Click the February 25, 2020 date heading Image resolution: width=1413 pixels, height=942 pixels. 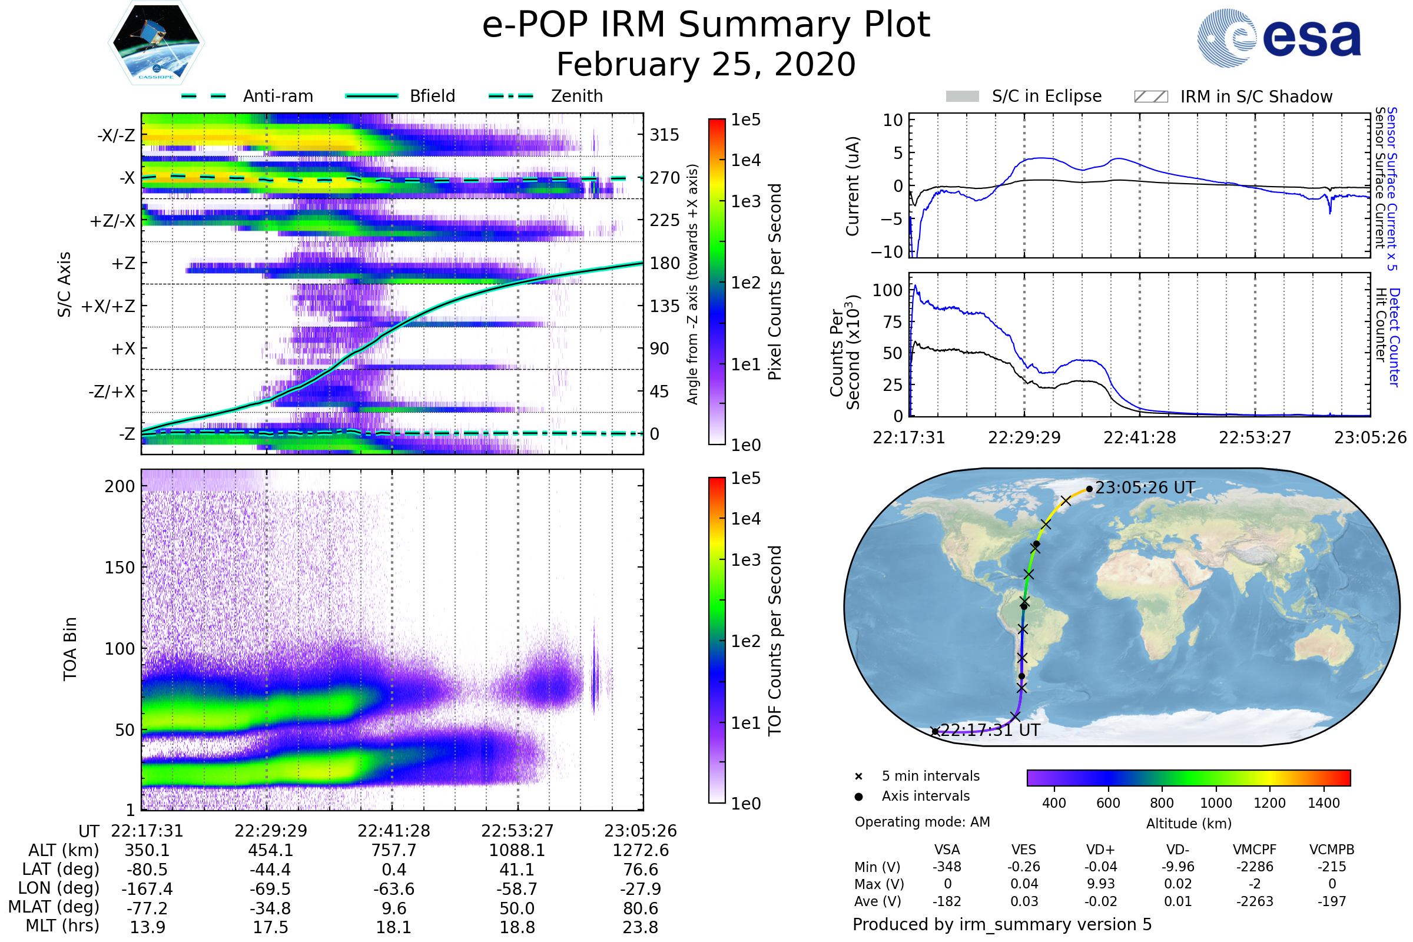706,64
